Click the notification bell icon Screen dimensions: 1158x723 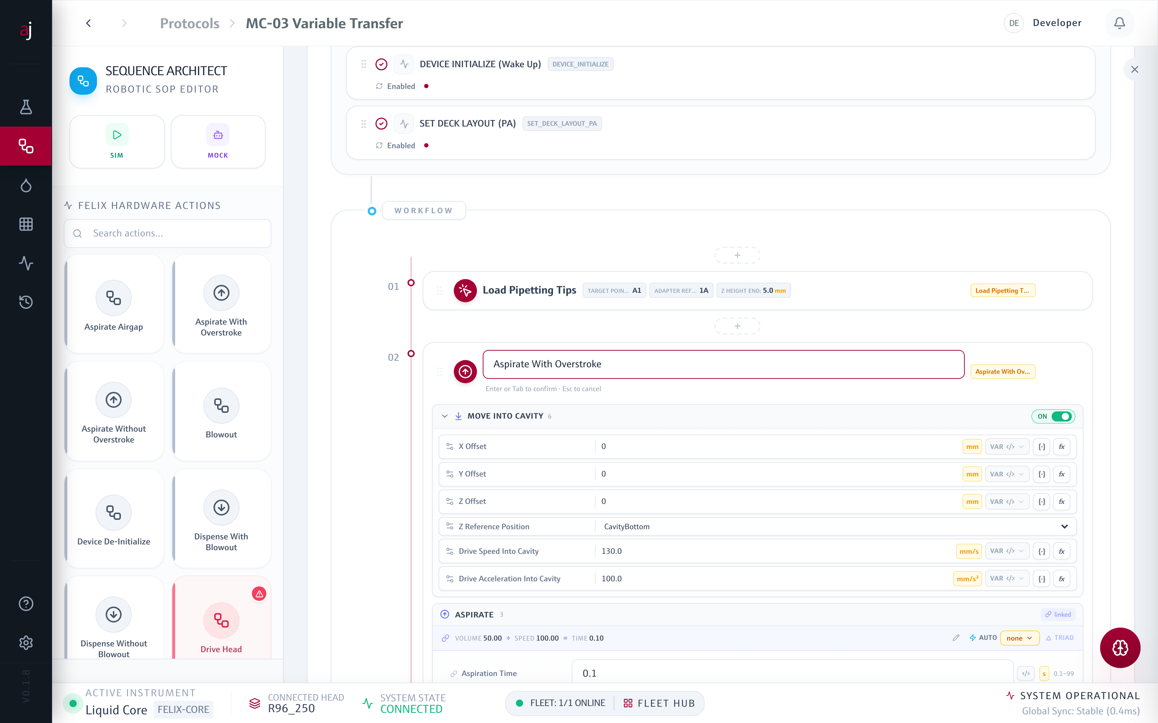pos(1119,23)
